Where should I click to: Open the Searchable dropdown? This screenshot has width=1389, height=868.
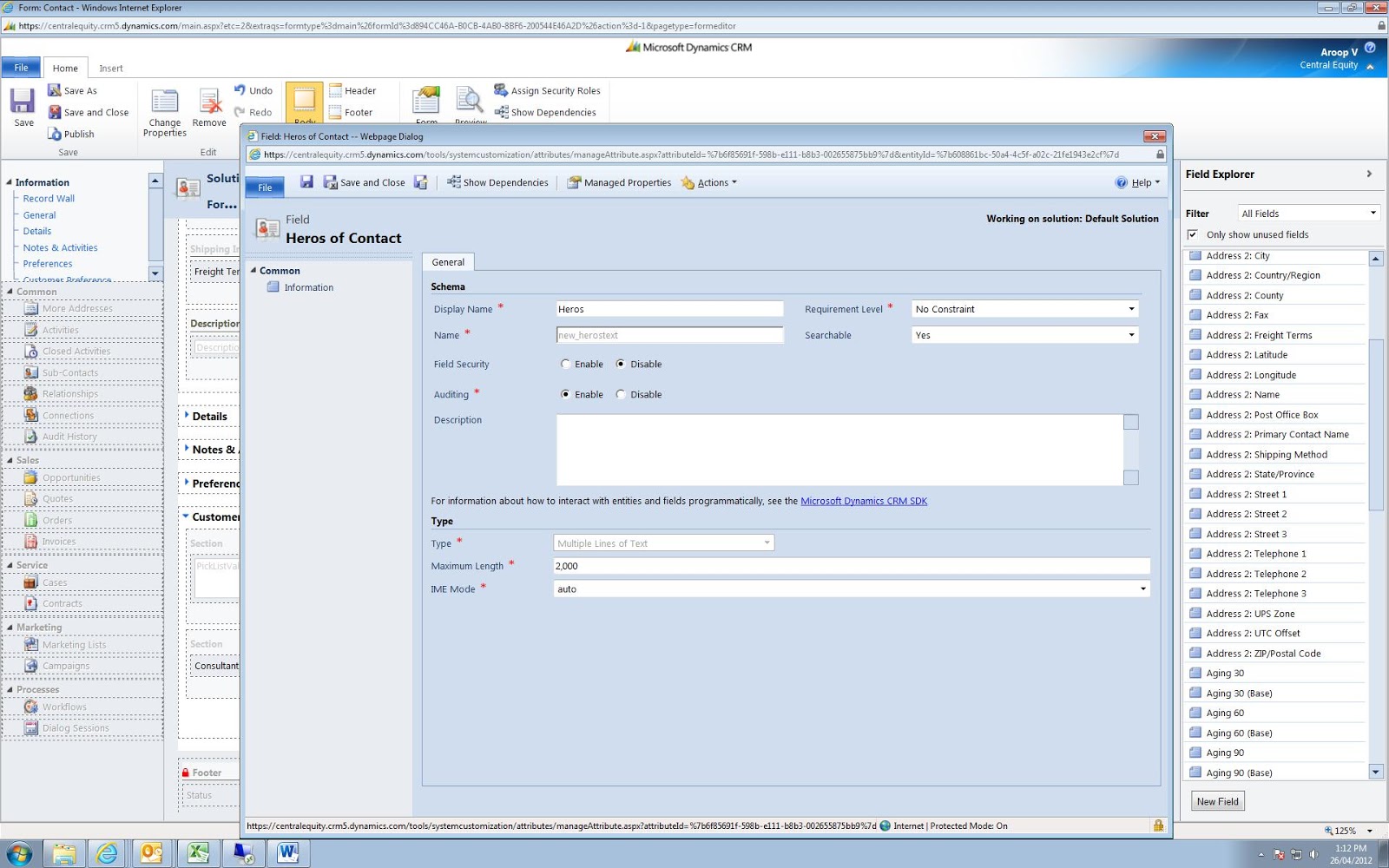1024,335
